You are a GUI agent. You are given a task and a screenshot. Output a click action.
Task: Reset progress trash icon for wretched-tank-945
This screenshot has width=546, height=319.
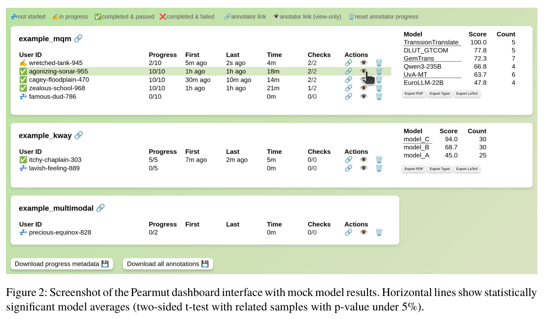pyautogui.click(x=379, y=63)
